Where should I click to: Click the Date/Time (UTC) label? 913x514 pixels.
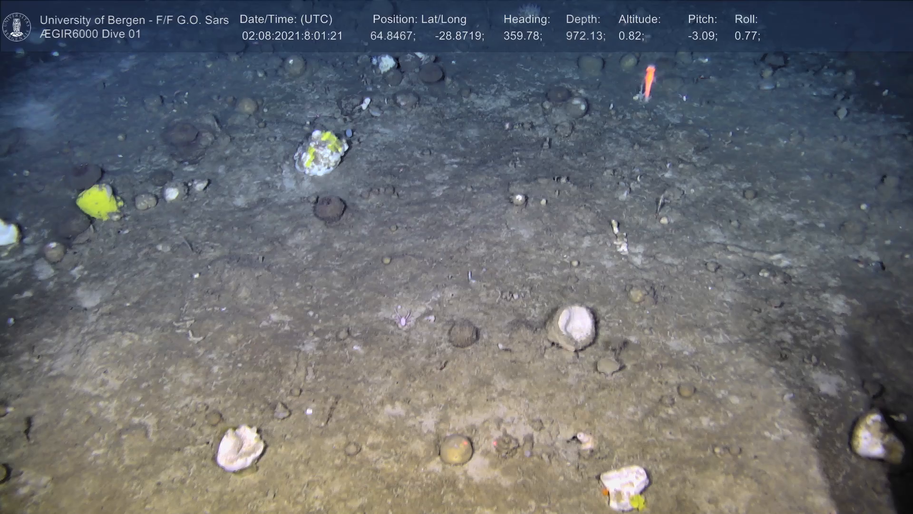tap(286, 20)
